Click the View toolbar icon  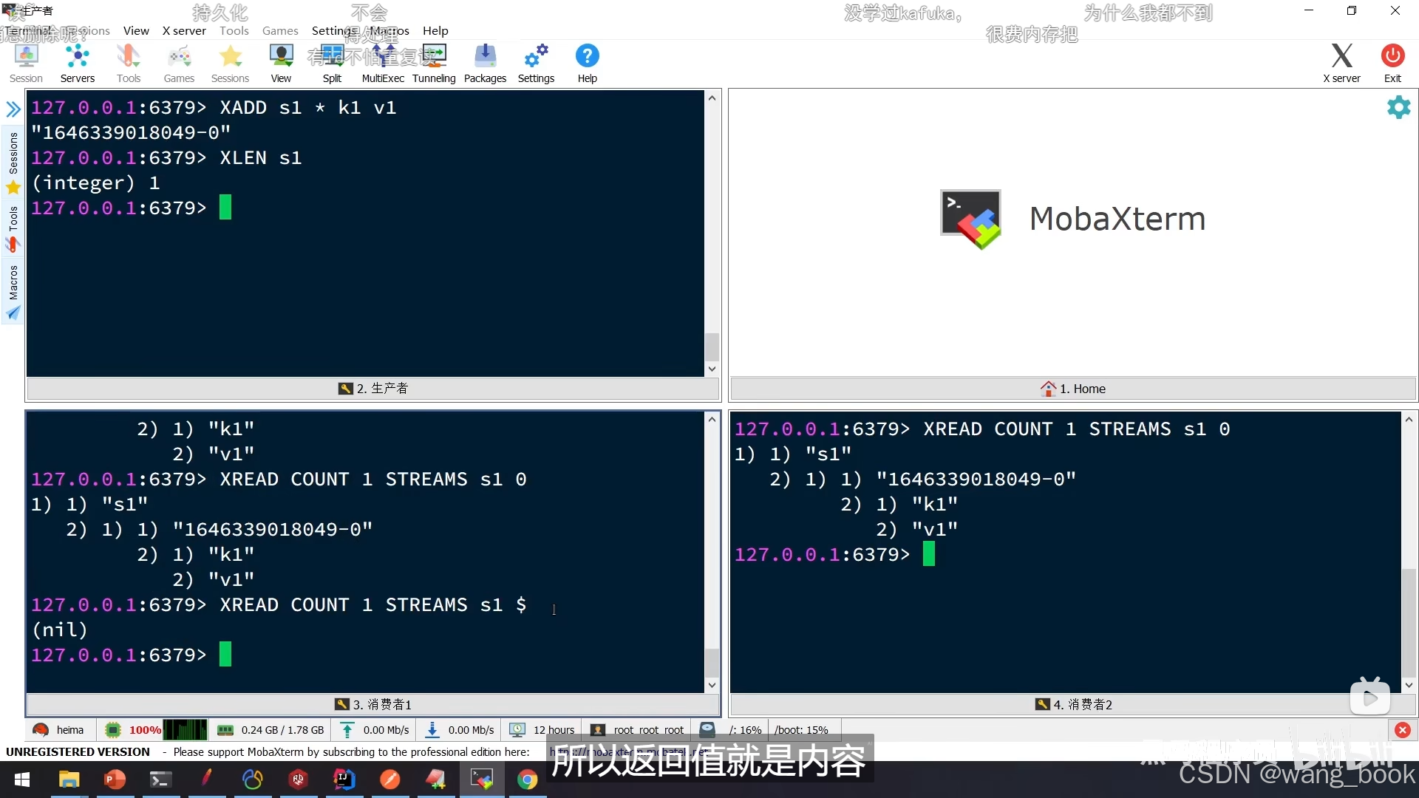point(281,64)
